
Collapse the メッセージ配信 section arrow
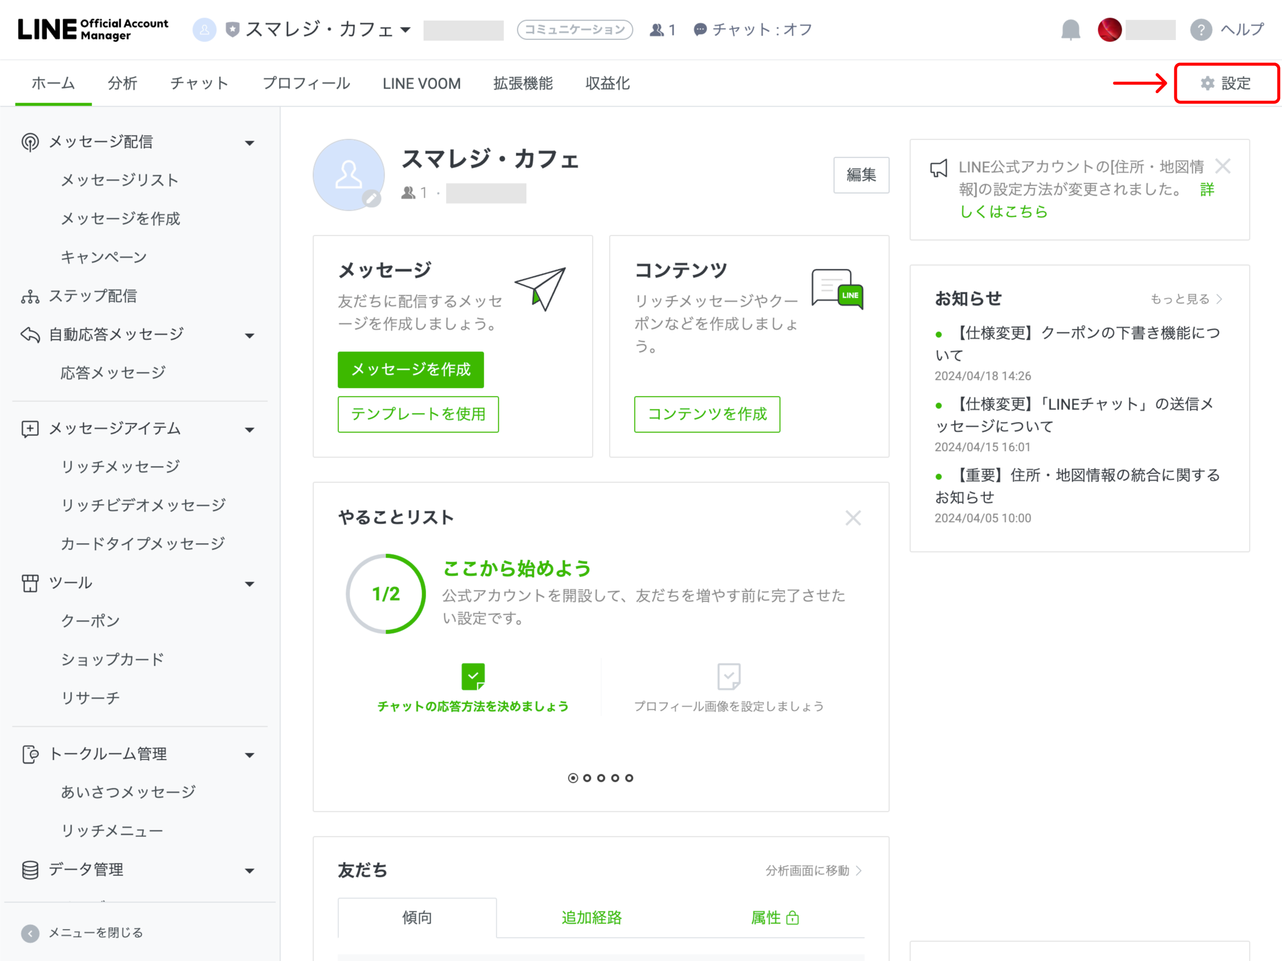[x=250, y=143]
